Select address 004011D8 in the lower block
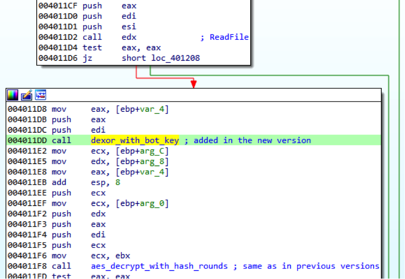 pyautogui.click(x=27, y=109)
